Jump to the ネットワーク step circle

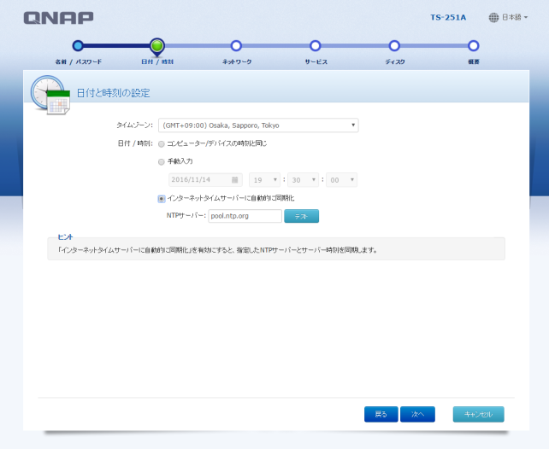[236, 45]
